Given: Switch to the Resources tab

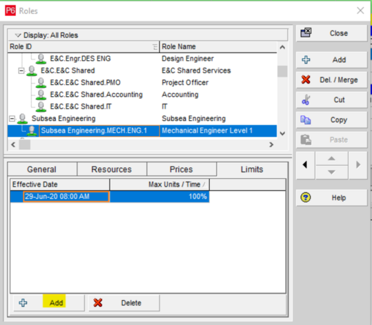Looking at the screenshot, I should (112, 169).
